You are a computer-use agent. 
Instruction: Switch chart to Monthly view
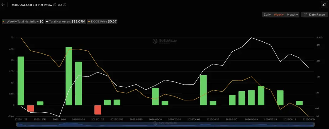[x=292, y=14]
